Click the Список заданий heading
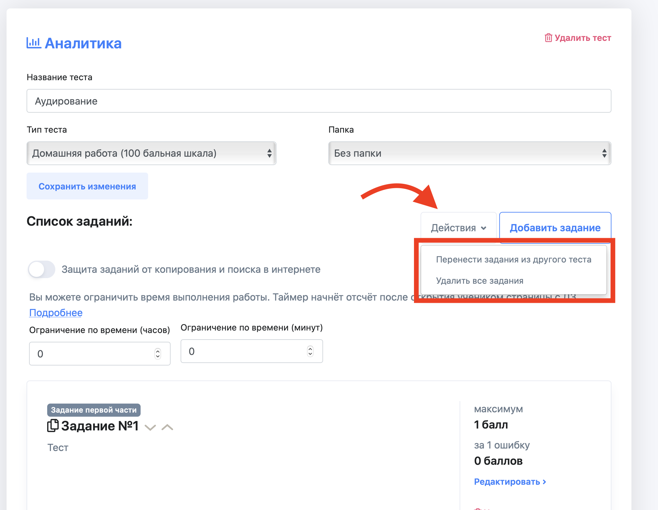 pos(79,221)
